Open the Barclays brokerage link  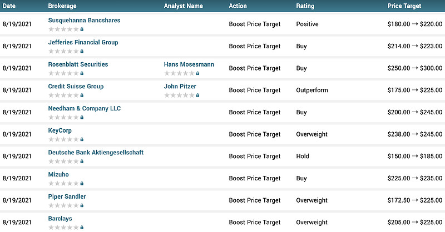60,219
